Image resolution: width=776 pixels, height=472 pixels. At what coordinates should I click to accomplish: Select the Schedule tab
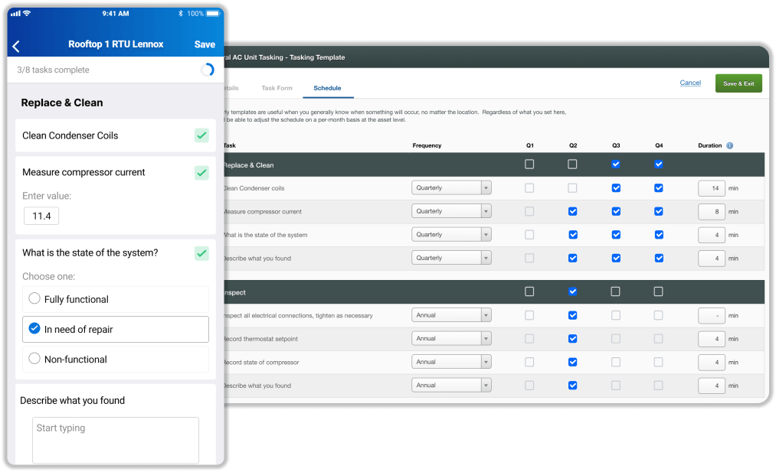pyautogui.click(x=327, y=89)
